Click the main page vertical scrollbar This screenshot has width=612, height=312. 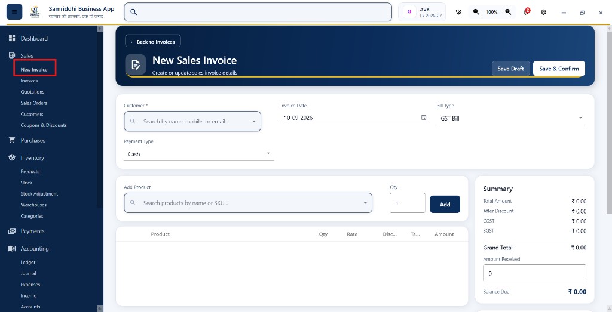click(609, 123)
